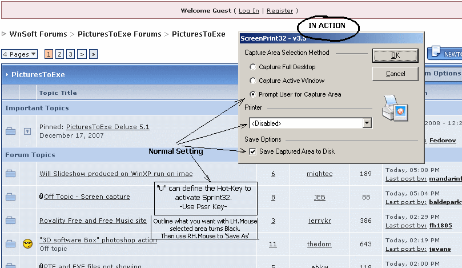
Task: Navigate to PicturesToExe Forums breadcrumb
Action: click(x=119, y=34)
